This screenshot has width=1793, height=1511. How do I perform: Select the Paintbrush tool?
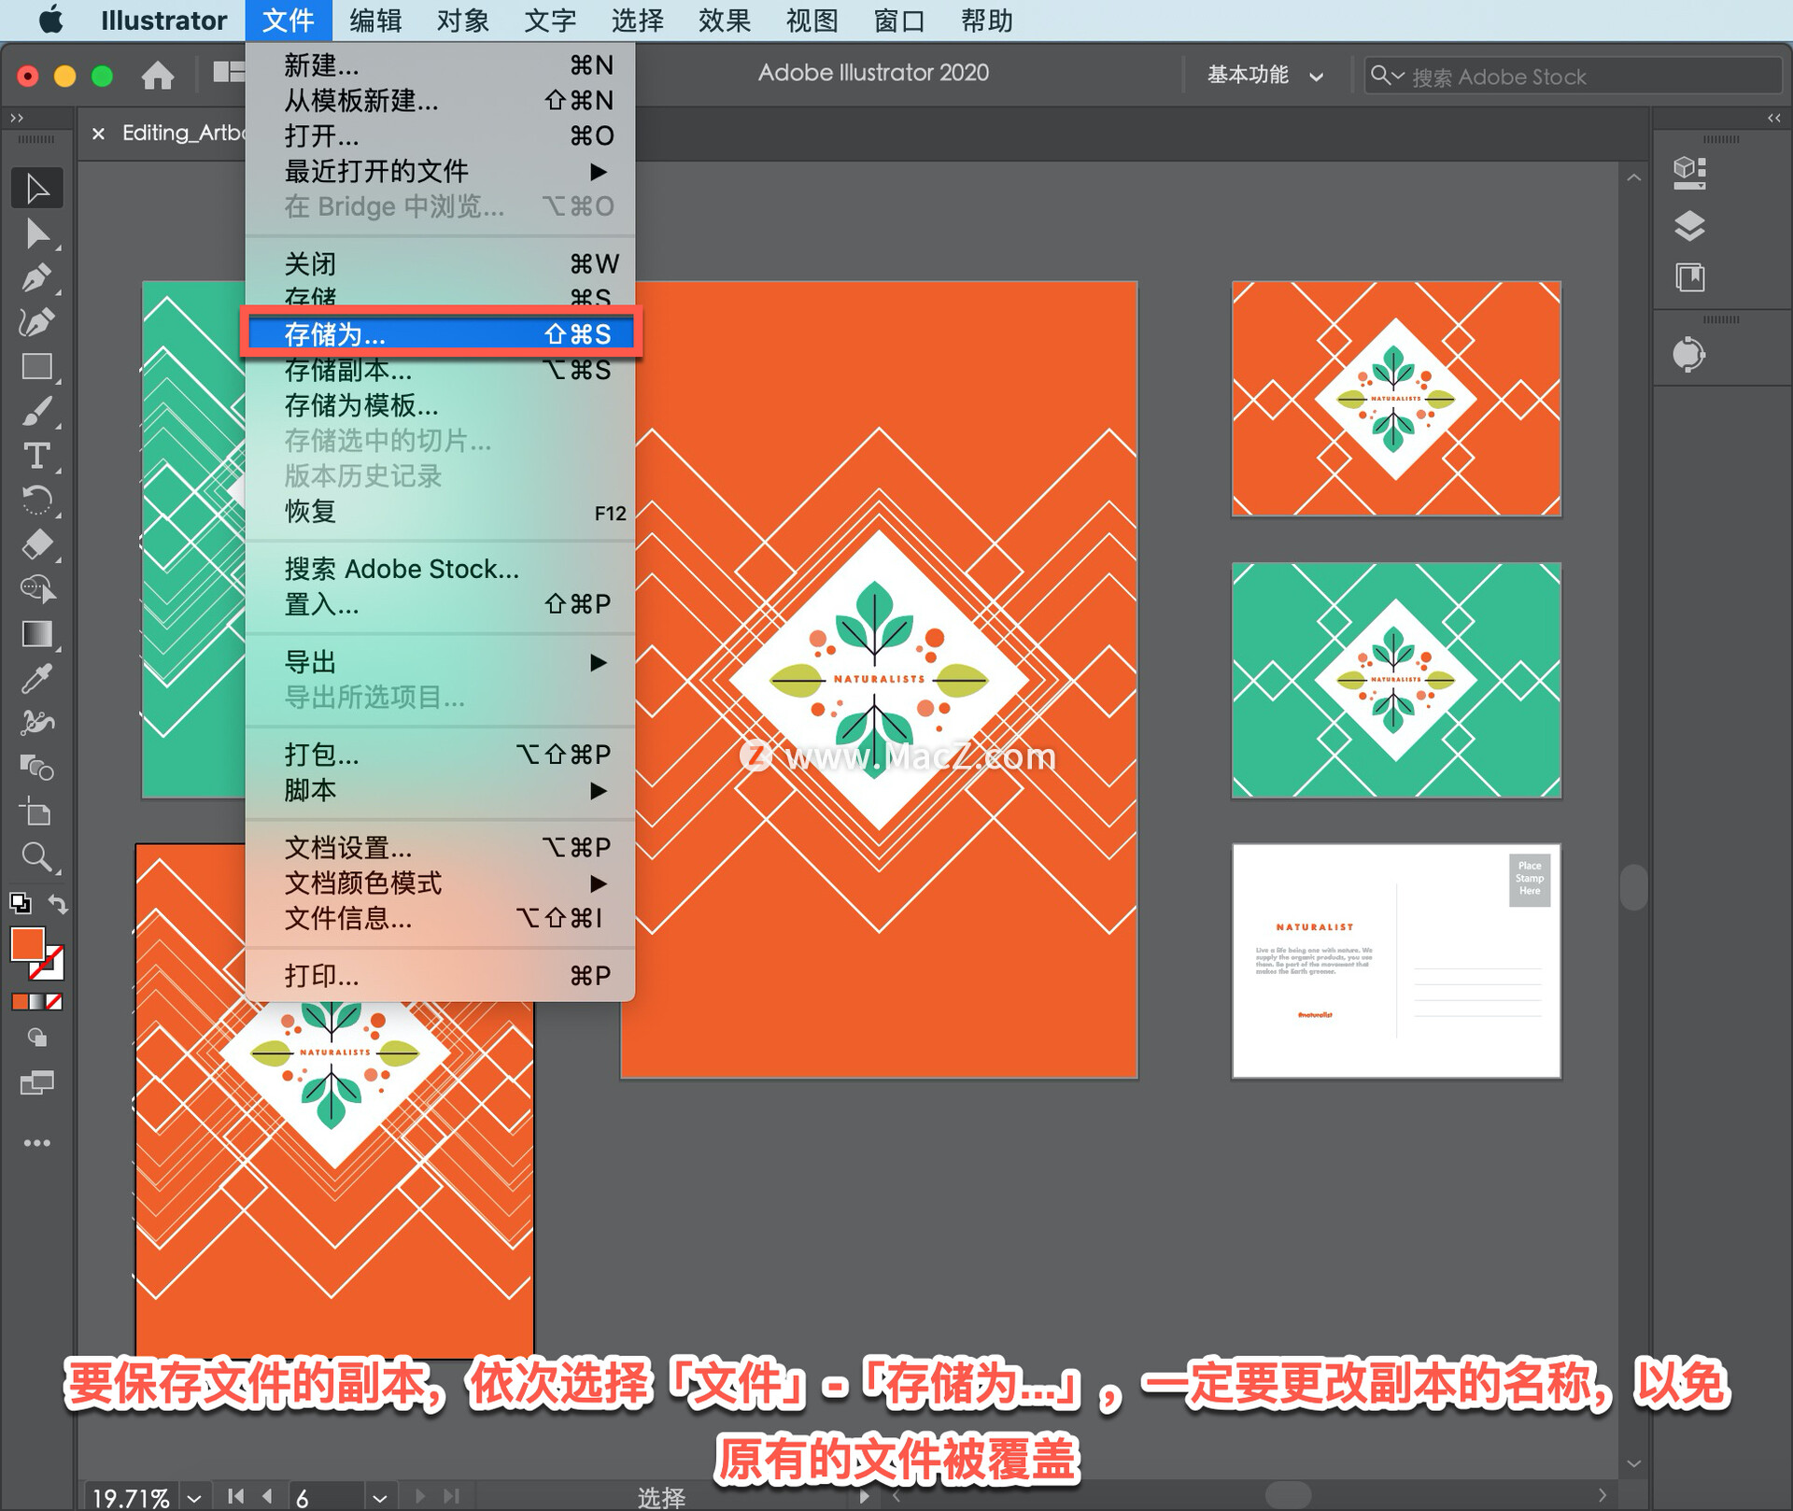tap(36, 412)
